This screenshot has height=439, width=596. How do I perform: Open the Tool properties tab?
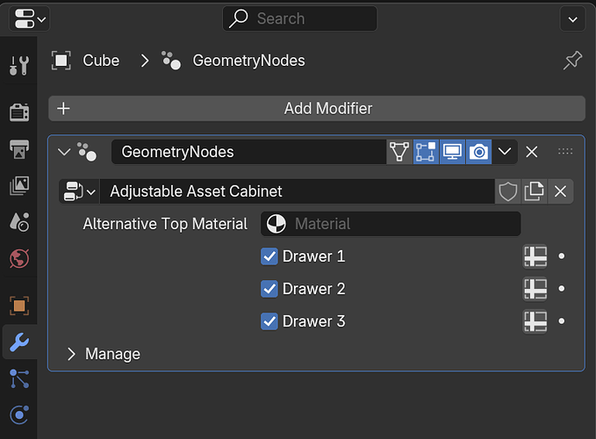pyautogui.click(x=19, y=65)
